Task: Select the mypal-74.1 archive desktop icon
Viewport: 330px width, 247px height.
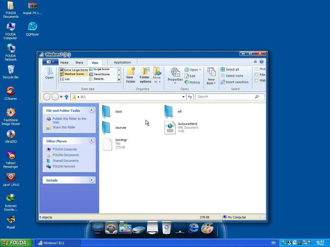Action: click(x=32, y=8)
